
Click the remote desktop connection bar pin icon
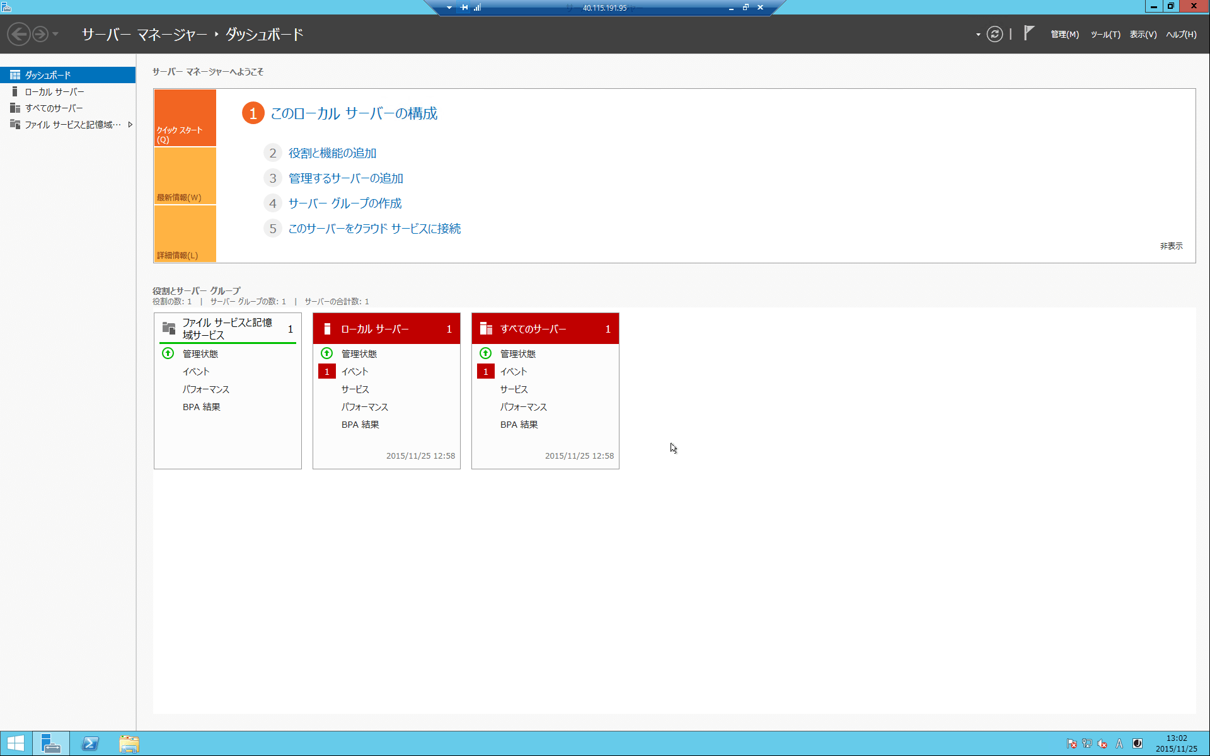click(x=464, y=8)
